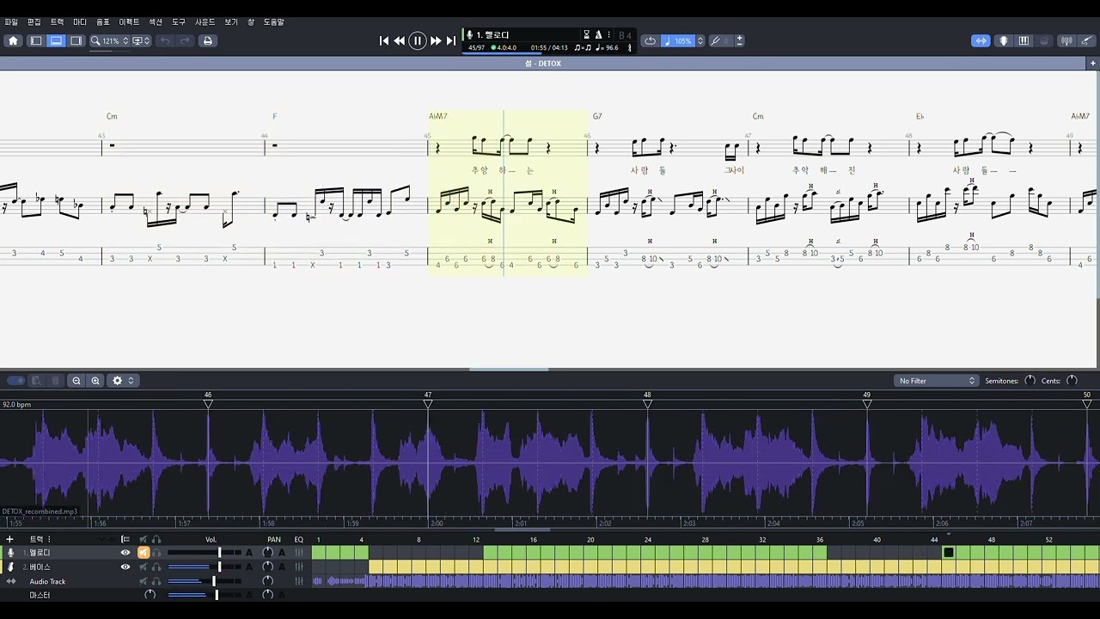Open the 트랙 menu
Viewport: 1100px width, 619px height.
[x=58, y=22]
